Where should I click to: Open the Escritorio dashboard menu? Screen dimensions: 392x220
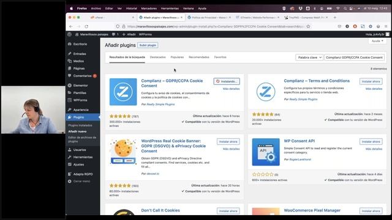coord(80,44)
